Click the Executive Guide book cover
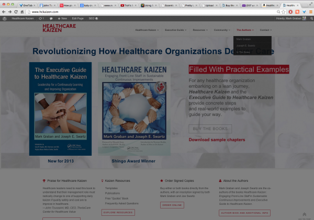Viewport: 314px width, 220px height. (60, 109)
